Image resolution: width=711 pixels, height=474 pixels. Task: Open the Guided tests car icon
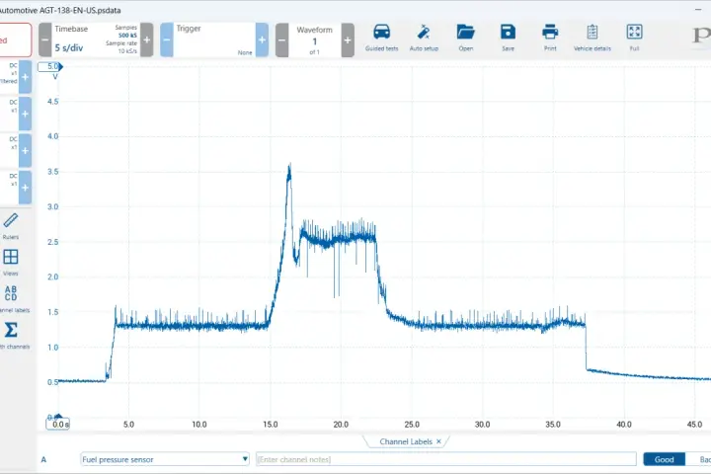tap(381, 38)
